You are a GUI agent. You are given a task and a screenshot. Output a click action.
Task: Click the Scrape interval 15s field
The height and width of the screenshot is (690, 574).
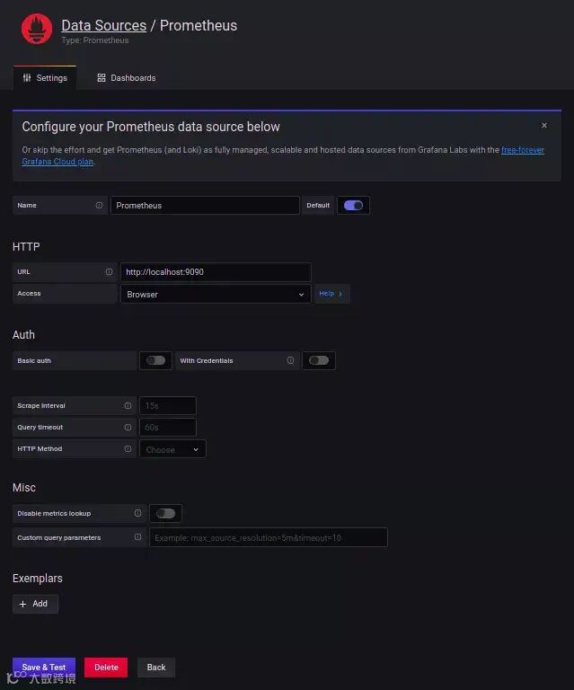click(x=168, y=406)
